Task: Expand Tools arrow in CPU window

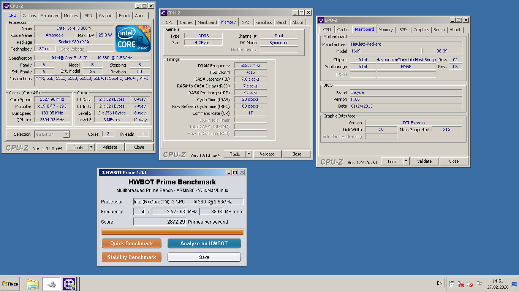Action: (92, 147)
